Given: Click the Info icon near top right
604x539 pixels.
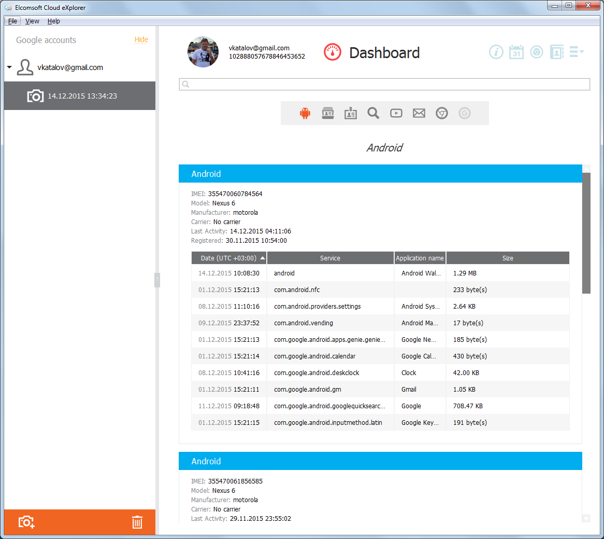Looking at the screenshot, I should click(x=496, y=52).
